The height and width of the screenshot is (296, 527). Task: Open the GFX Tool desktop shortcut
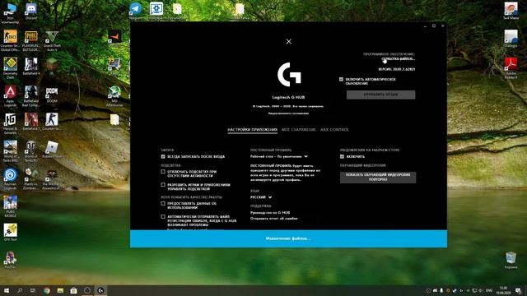click(11, 233)
